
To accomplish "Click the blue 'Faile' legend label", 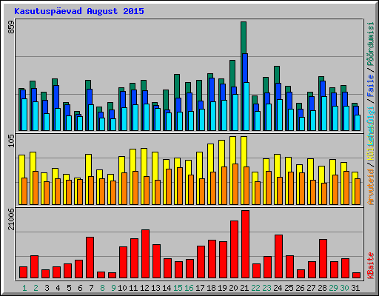I will (371, 86).
